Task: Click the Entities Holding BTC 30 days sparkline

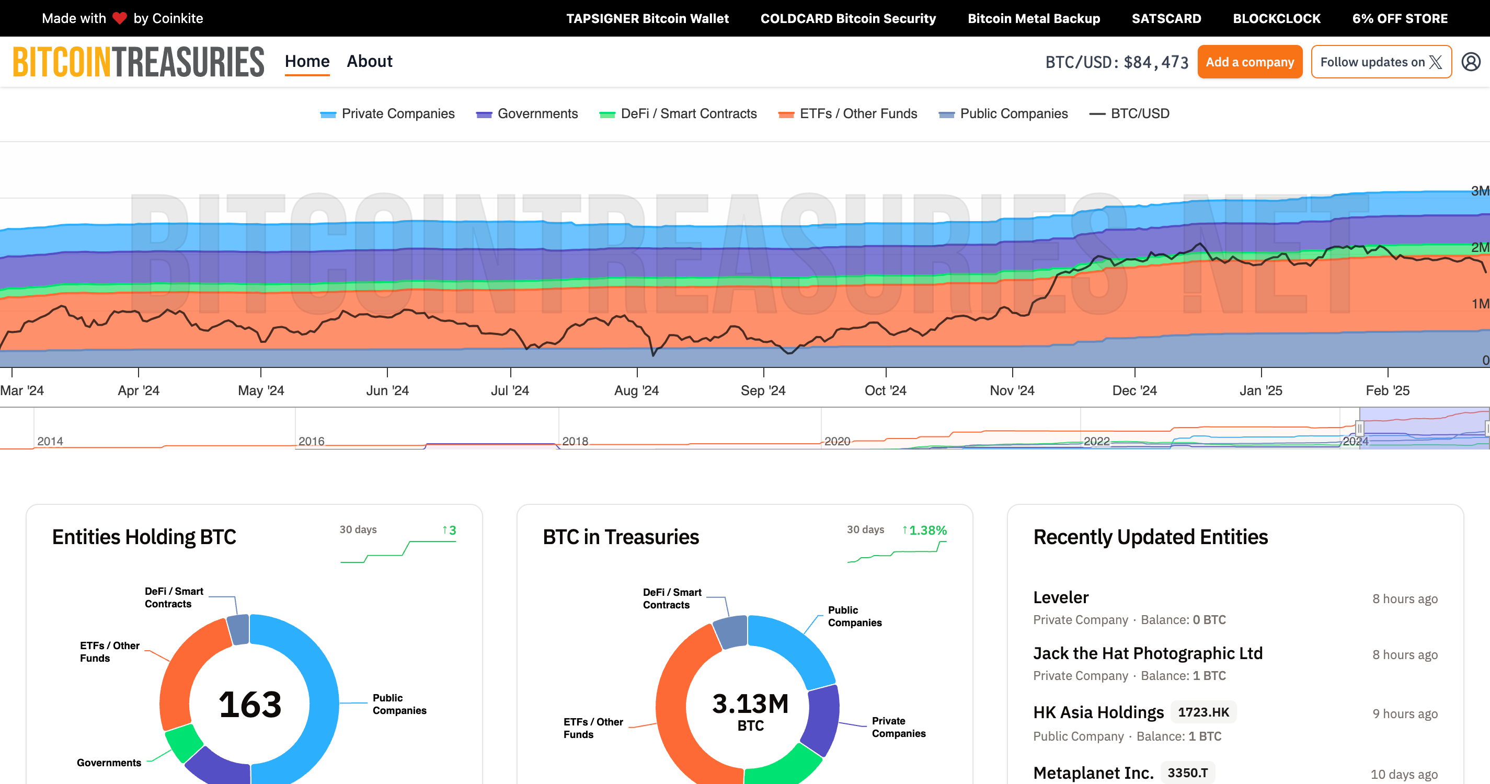Action: tap(398, 551)
